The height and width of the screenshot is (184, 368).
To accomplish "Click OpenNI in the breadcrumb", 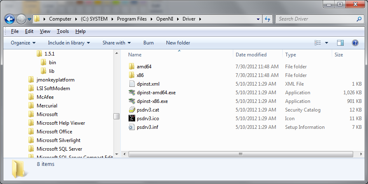I will 164,19.
